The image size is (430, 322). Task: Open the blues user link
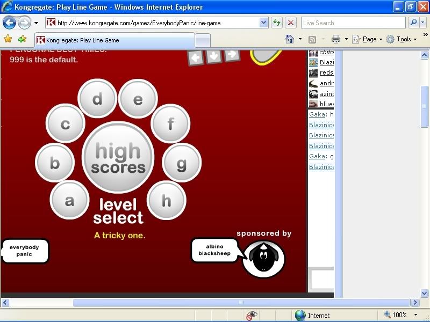click(x=327, y=104)
